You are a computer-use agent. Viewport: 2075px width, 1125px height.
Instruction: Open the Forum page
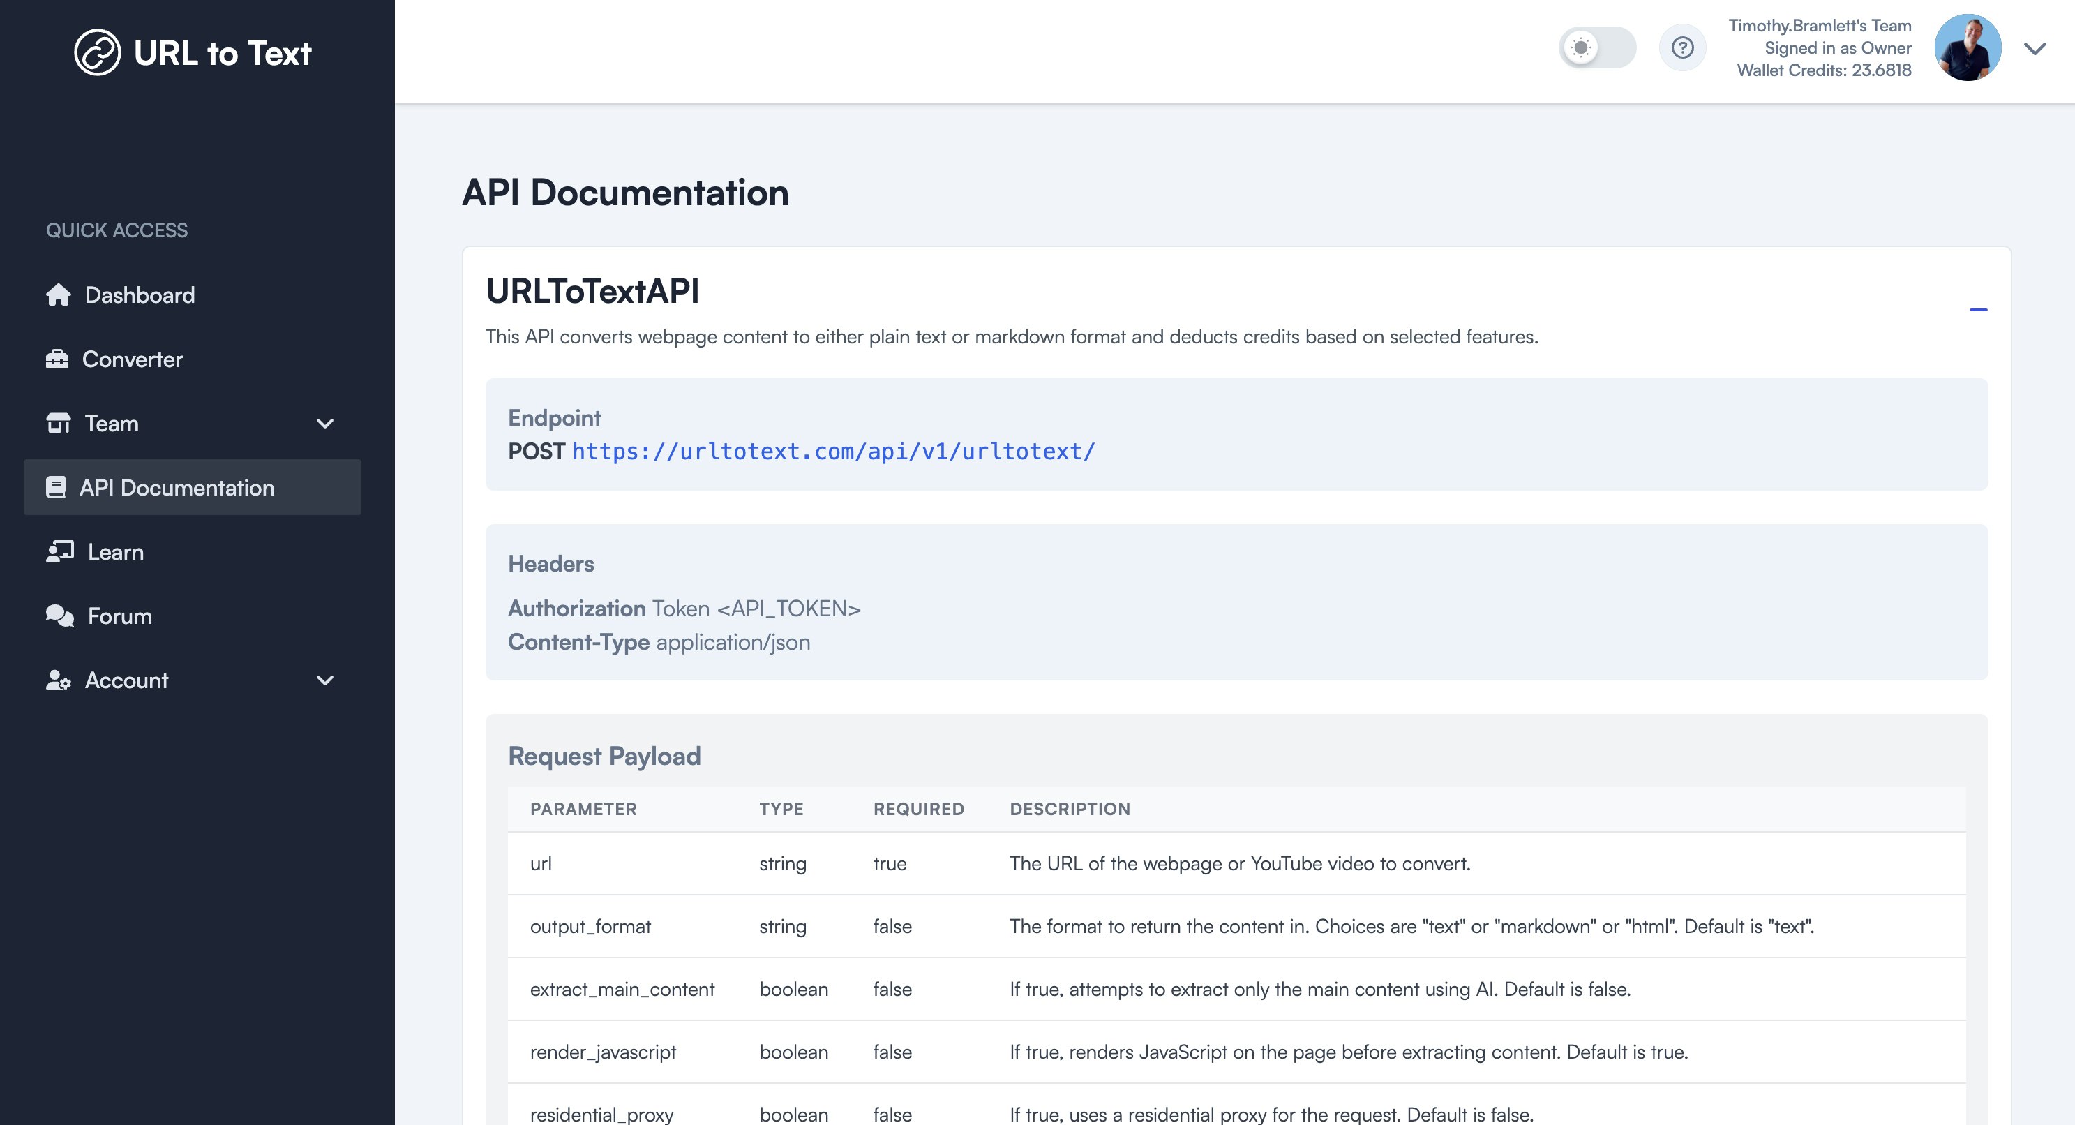coord(192,616)
